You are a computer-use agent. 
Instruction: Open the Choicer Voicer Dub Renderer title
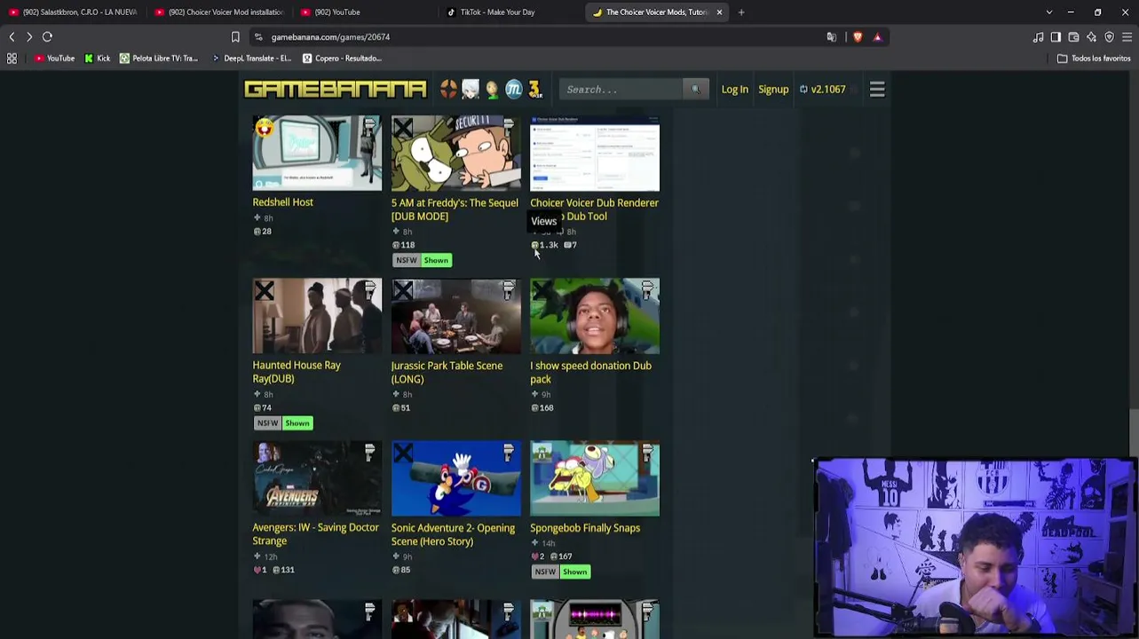(x=594, y=209)
